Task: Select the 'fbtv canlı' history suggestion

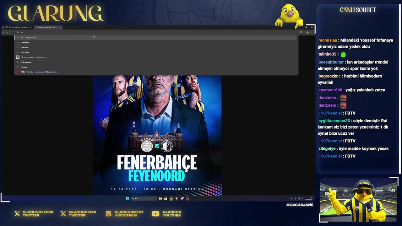Action: 156,47
